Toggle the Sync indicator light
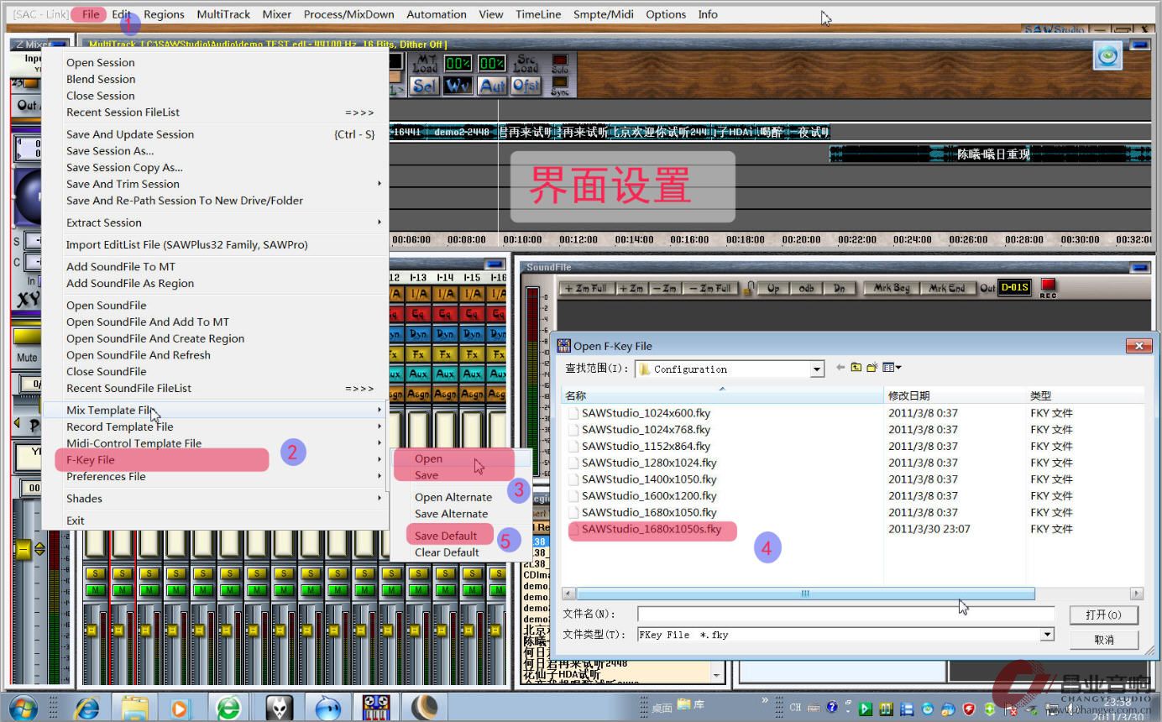 coord(560,83)
